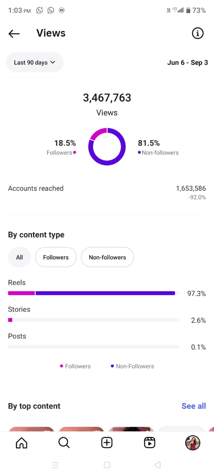214x476 pixels.
Task: Select the All content type filter
Action: (20, 257)
